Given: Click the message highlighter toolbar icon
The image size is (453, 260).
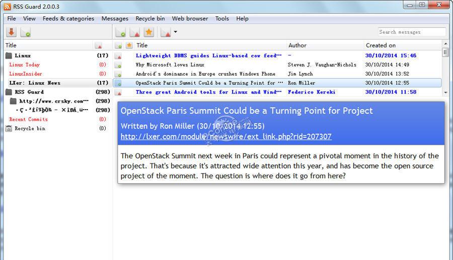Looking at the screenshot, I should click(166, 32).
